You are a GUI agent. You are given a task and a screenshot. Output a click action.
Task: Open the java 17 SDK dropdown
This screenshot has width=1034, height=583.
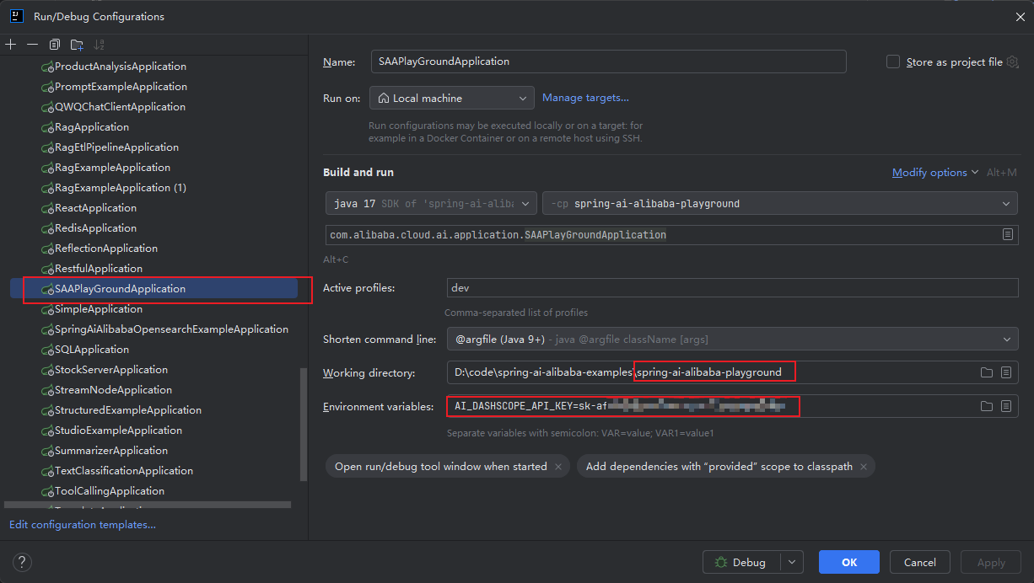431,203
